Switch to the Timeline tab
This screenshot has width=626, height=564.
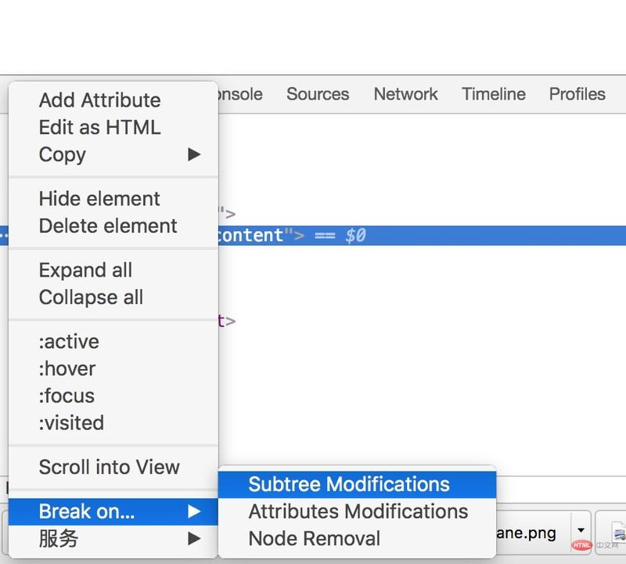pyautogui.click(x=494, y=94)
